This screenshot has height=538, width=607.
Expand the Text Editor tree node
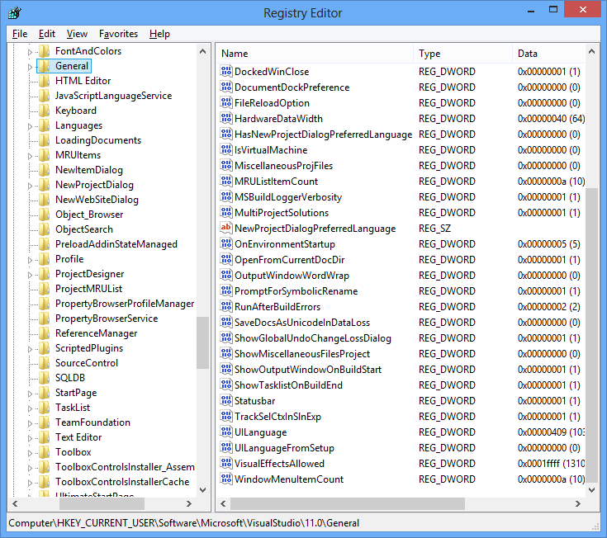coord(30,438)
